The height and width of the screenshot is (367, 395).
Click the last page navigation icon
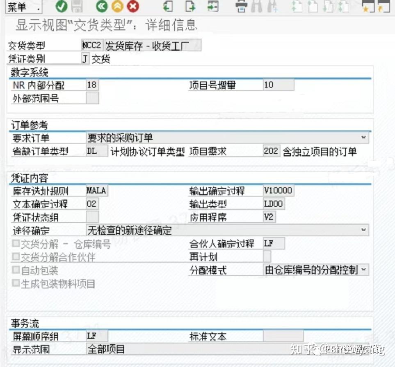click(342, 7)
